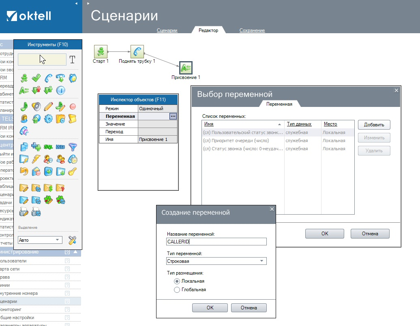Screen dimensions: 420x326
Task: Click the Добавить button
Action: click(x=374, y=125)
